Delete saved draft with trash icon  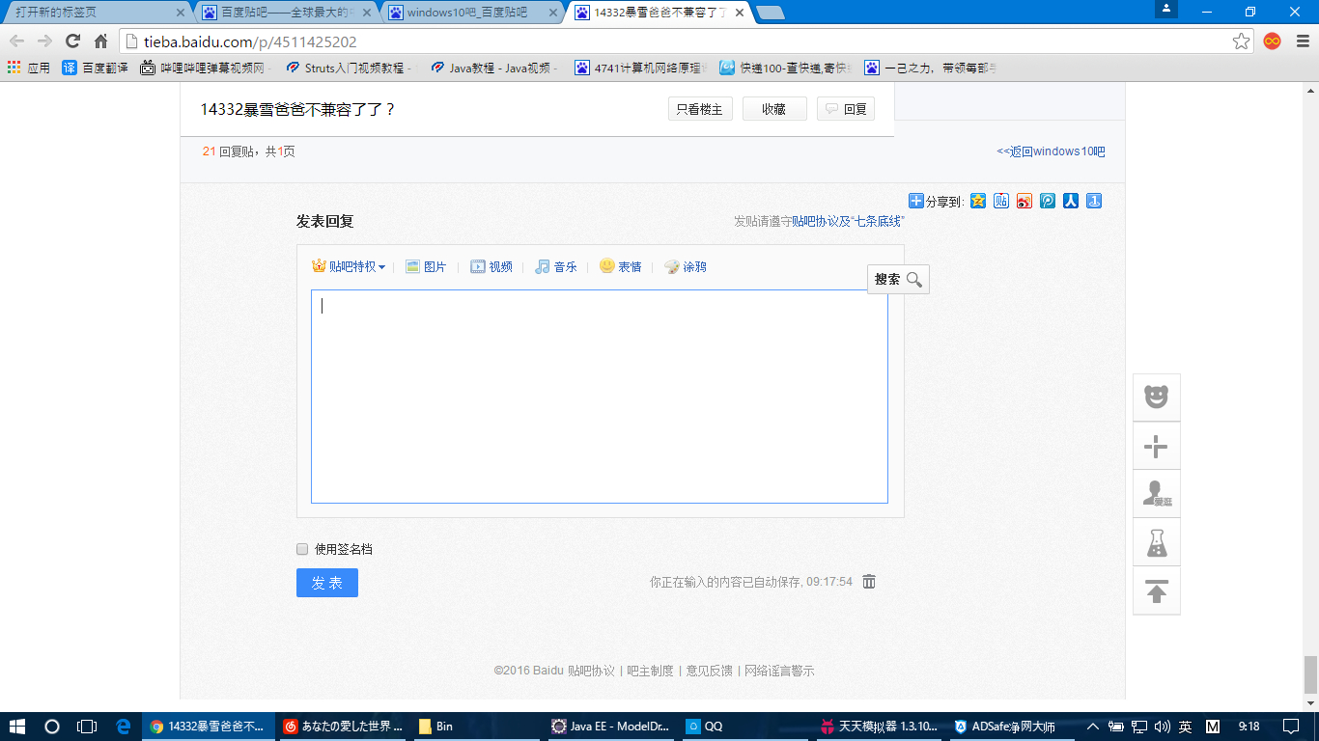pyautogui.click(x=869, y=582)
